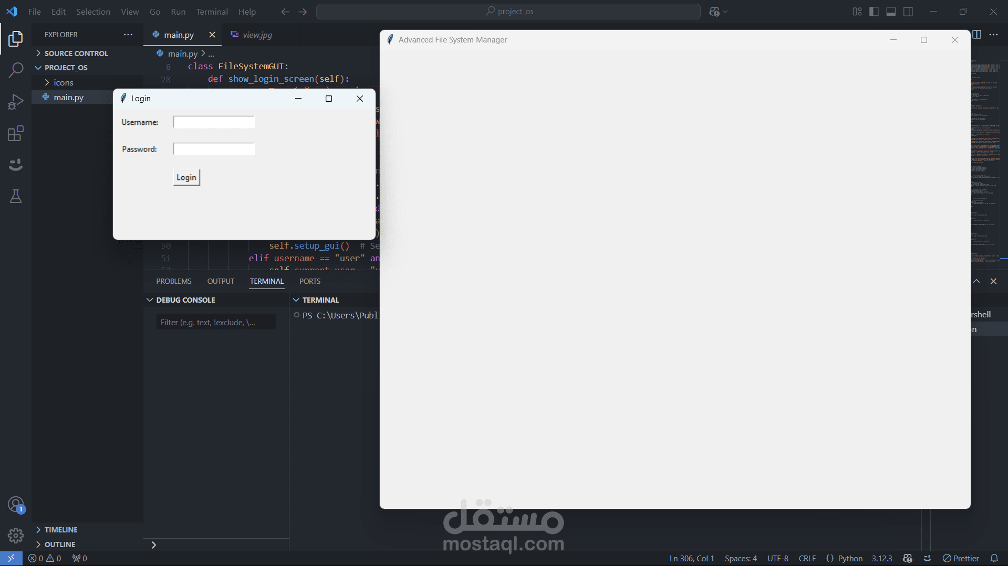Click the feedback sync icon in status bar

pyautogui.click(x=927, y=558)
